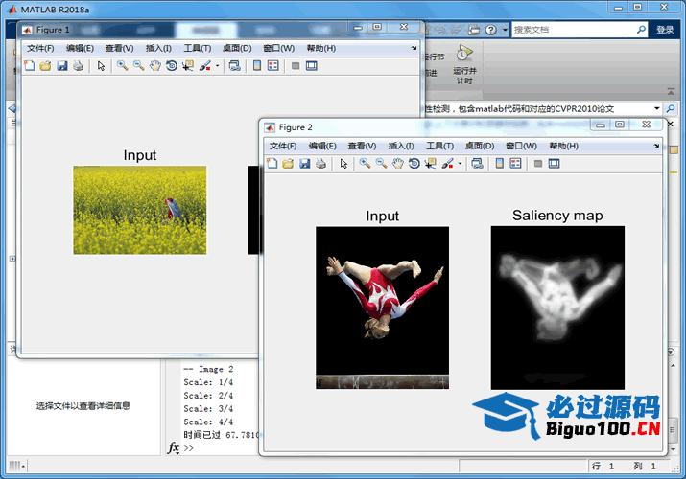Select Pan hand tool in Figure 2 toolbar
The image size is (686, 479).
pyautogui.click(x=397, y=164)
